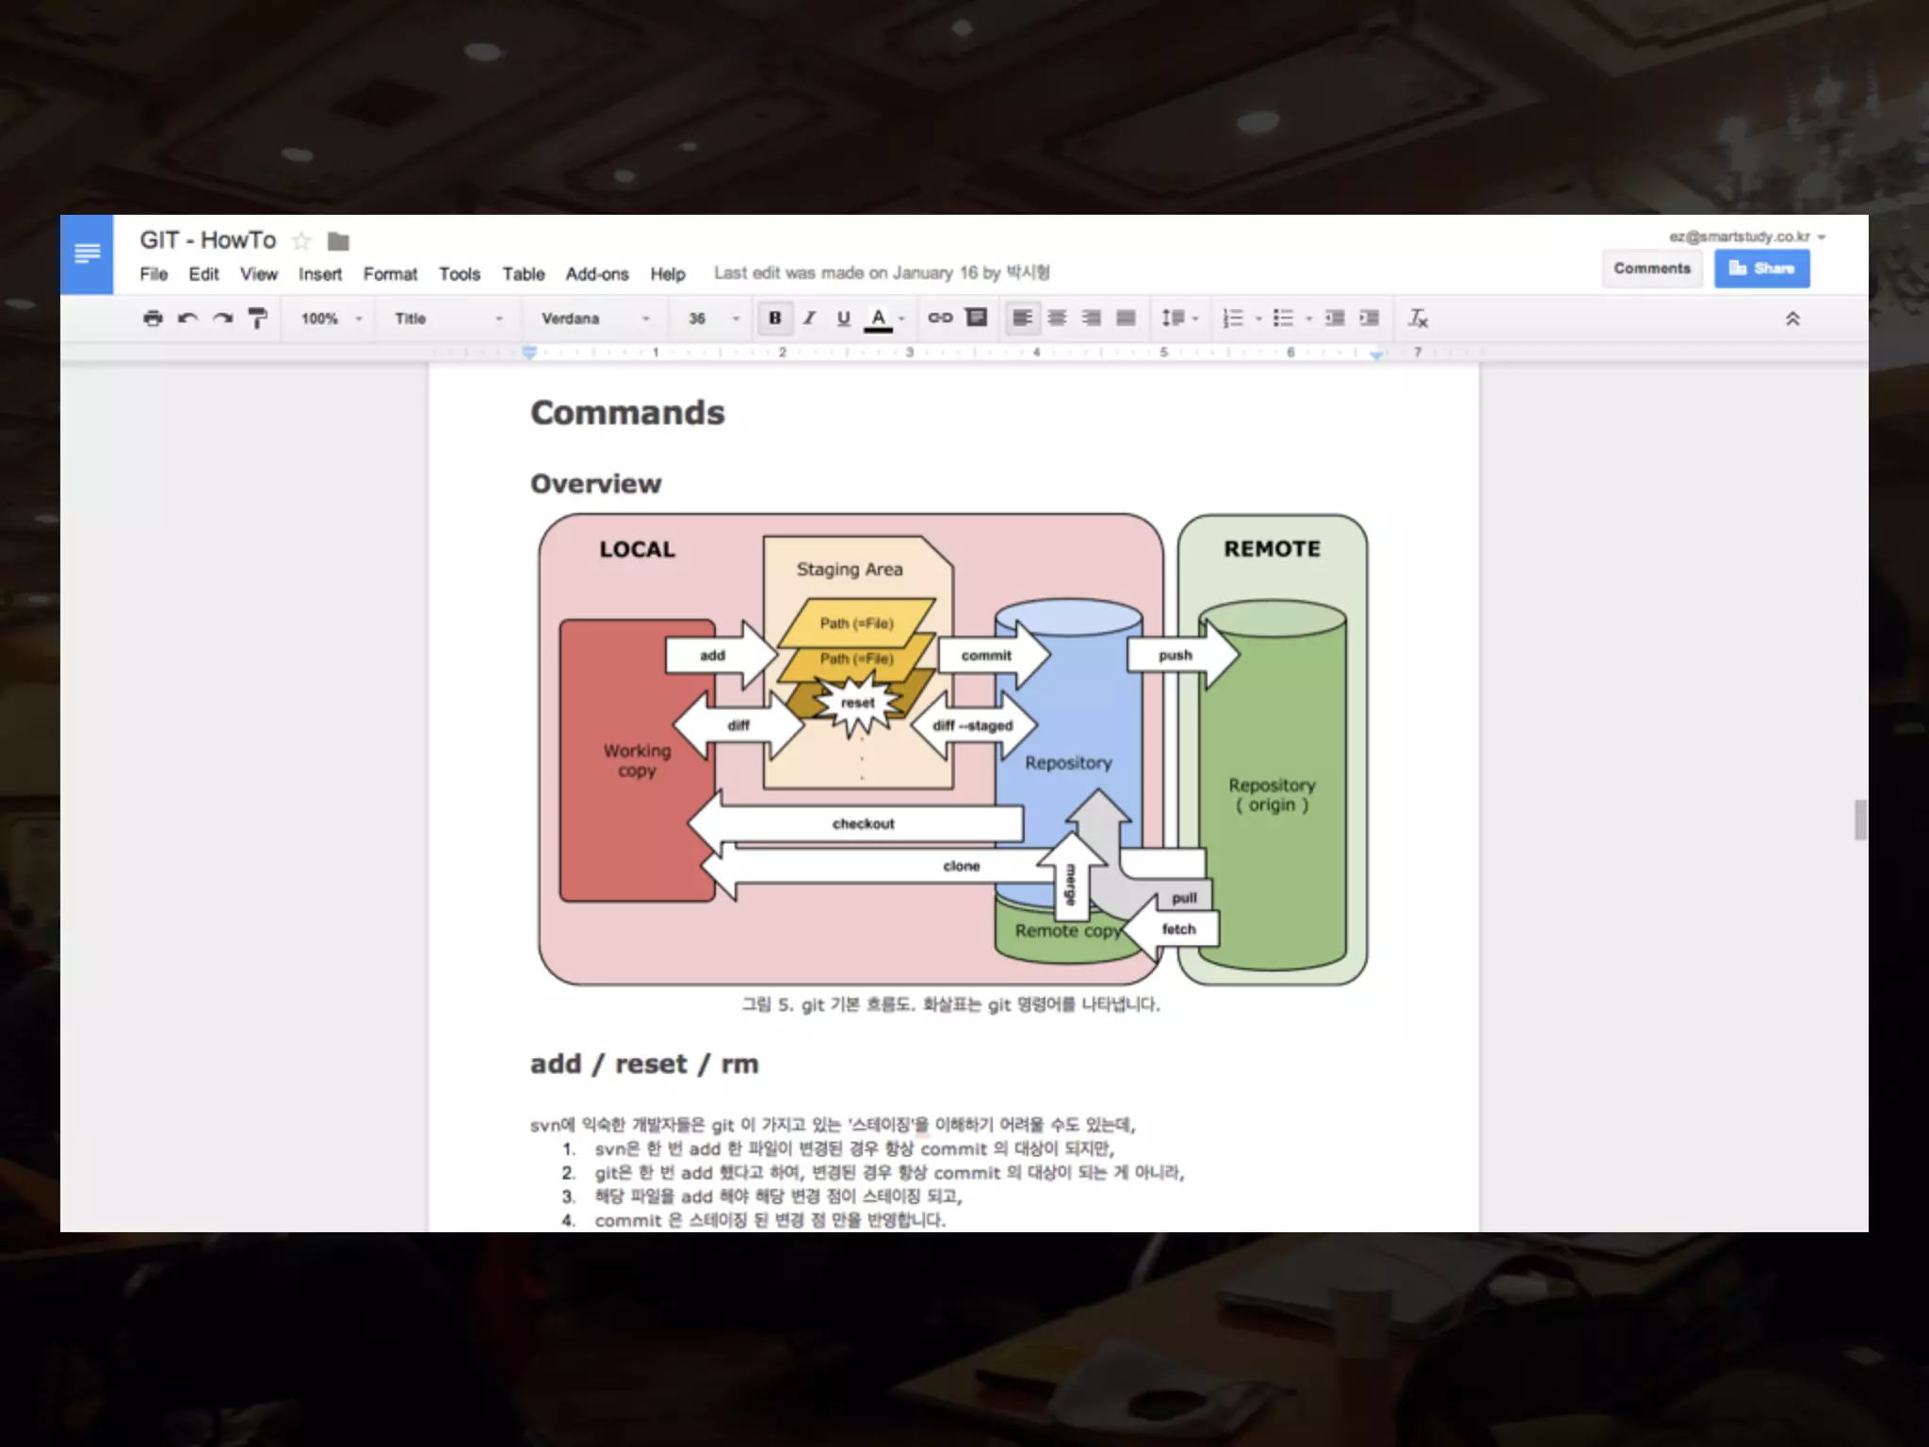The image size is (1929, 1447).
Task: Toggle Bold formatting
Action: [x=774, y=318]
